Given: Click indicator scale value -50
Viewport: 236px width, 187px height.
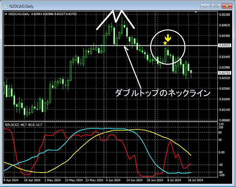Looking at the screenshot, I should [x=220, y=165].
